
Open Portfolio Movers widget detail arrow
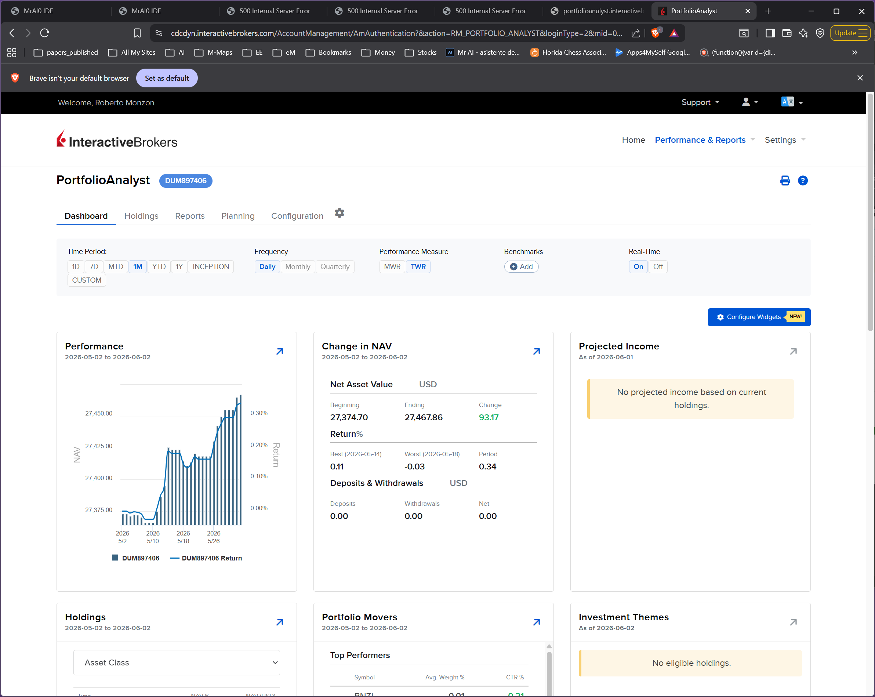pyautogui.click(x=537, y=622)
